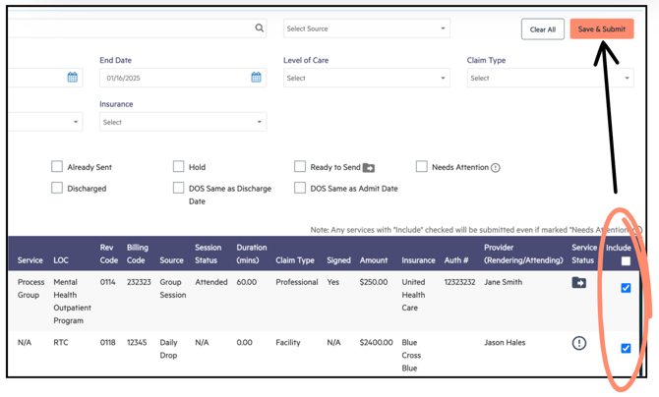Open the Insurance select dropdown

tap(183, 122)
